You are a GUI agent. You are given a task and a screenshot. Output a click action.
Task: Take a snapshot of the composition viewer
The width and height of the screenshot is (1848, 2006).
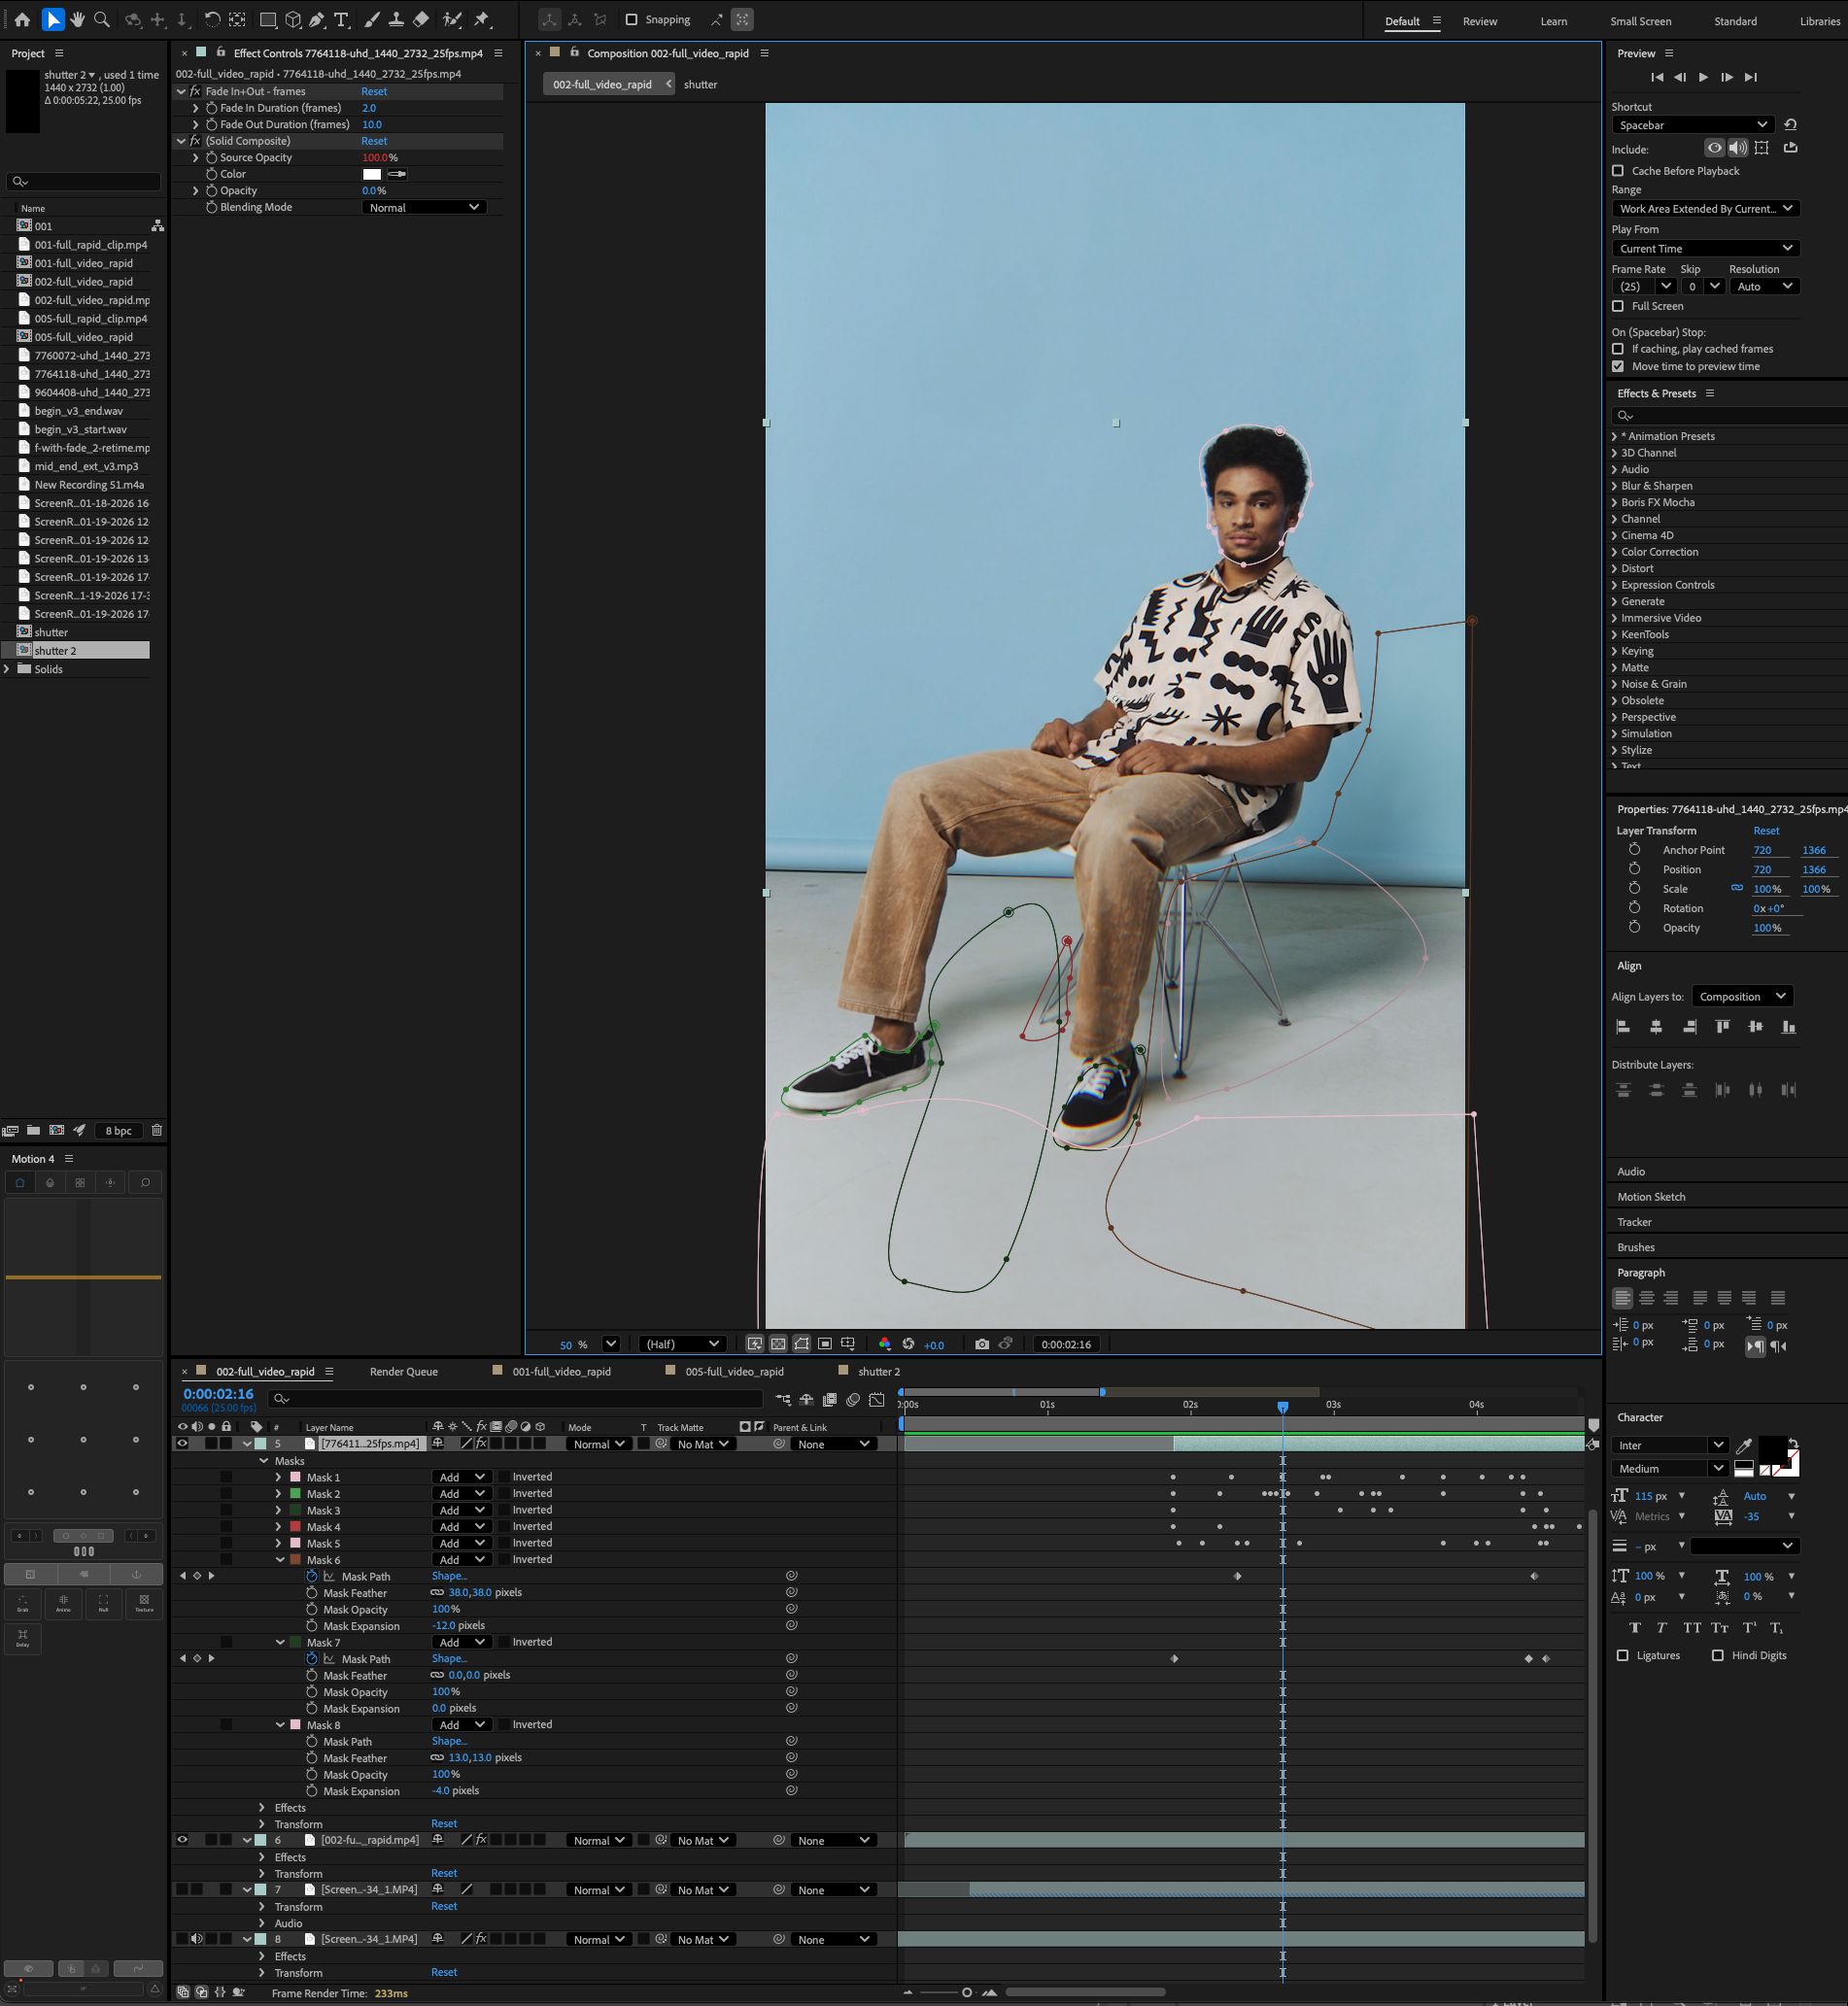pos(981,1344)
